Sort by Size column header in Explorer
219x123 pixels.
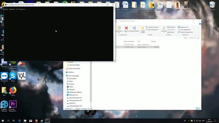(154, 41)
